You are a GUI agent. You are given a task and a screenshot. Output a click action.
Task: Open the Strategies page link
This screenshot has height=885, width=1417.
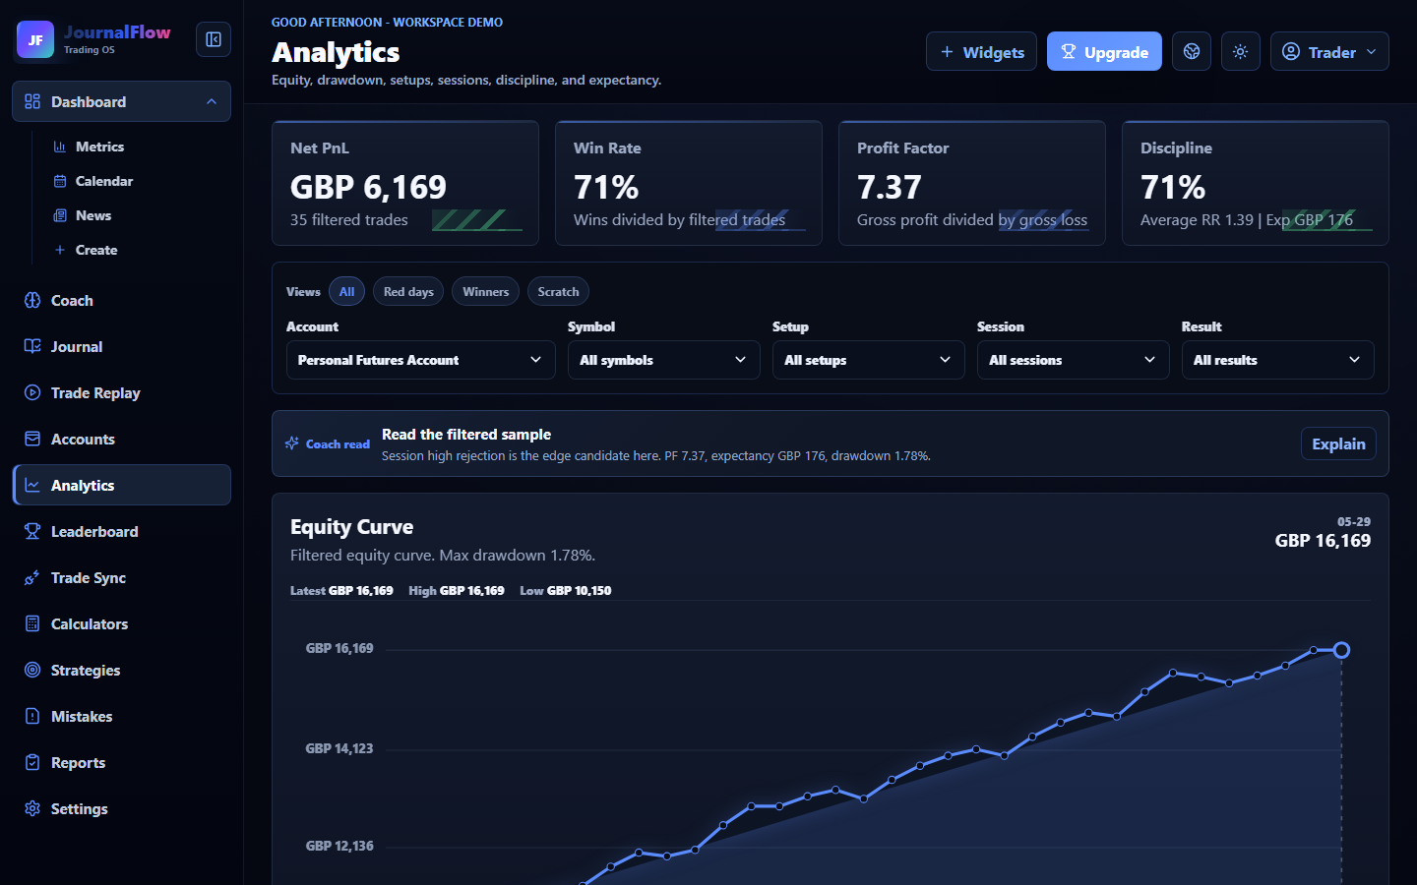121,670
